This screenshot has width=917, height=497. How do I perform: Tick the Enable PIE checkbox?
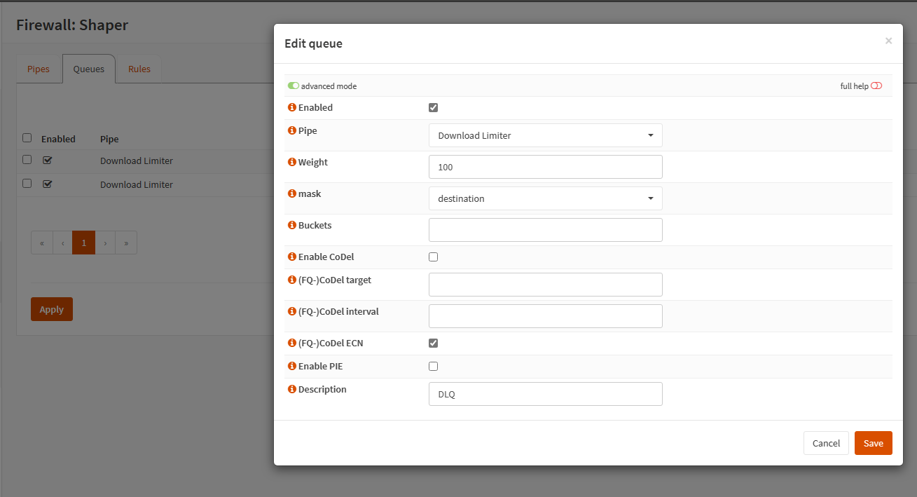(433, 367)
